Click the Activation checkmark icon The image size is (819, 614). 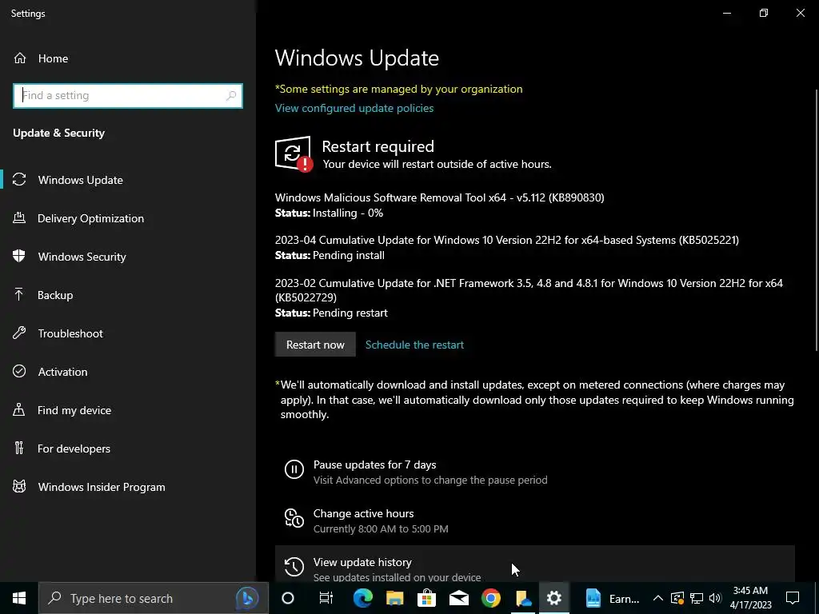(19, 371)
